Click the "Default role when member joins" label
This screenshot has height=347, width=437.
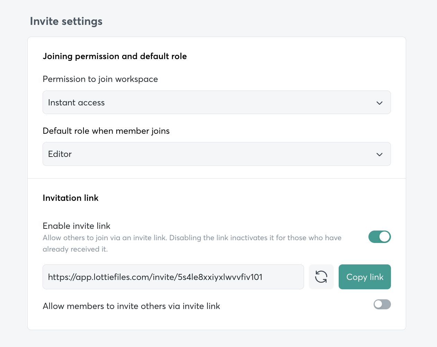point(106,131)
